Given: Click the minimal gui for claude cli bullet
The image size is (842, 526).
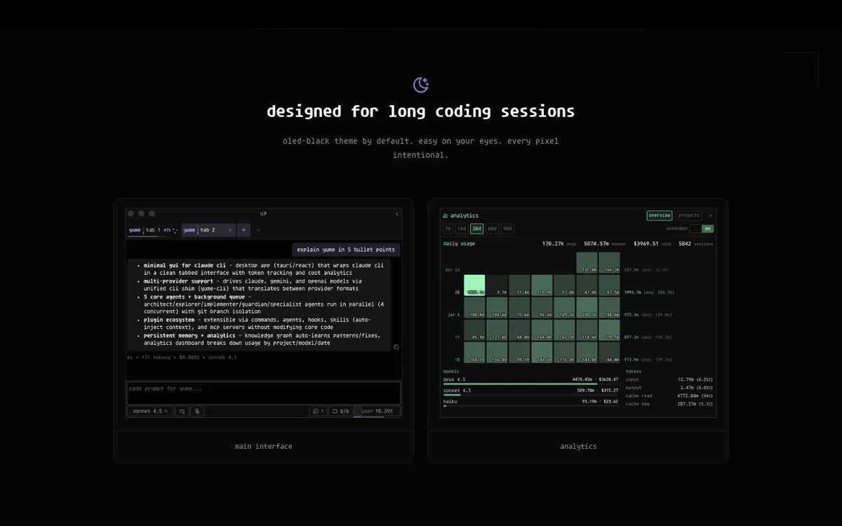Looking at the screenshot, I should coord(264,269).
